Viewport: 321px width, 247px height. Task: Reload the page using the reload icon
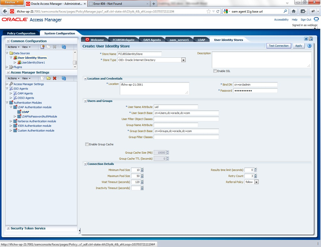click(218, 11)
